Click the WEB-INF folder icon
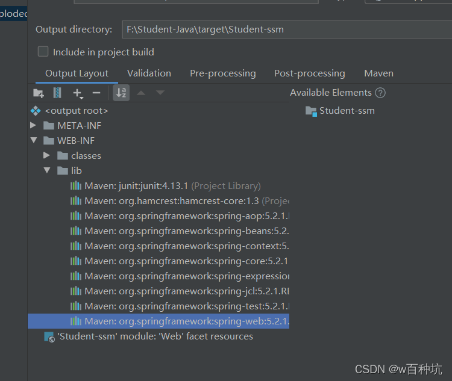The width and height of the screenshot is (452, 381). pyautogui.click(x=49, y=140)
